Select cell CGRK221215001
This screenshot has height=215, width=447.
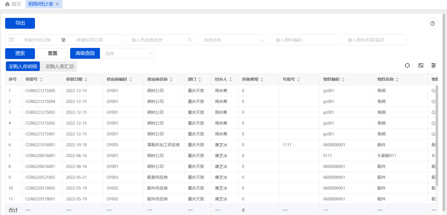(x=40, y=134)
